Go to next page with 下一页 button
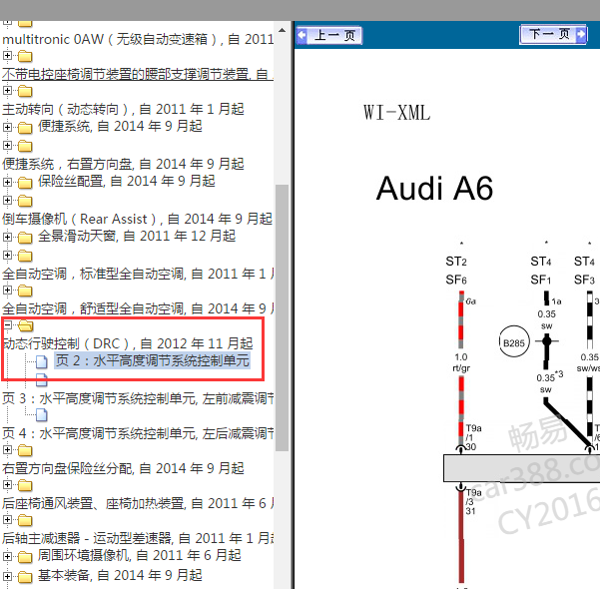600x589 pixels. click(x=553, y=35)
